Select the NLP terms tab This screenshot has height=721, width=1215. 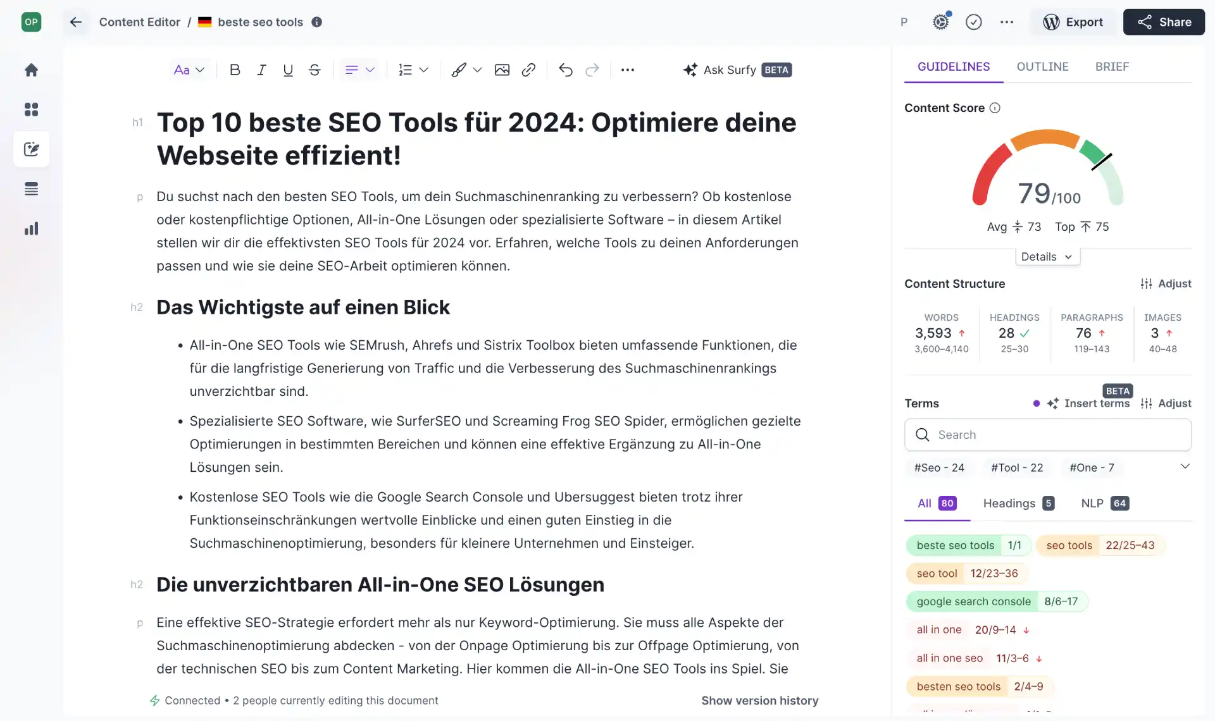point(1105,503)
